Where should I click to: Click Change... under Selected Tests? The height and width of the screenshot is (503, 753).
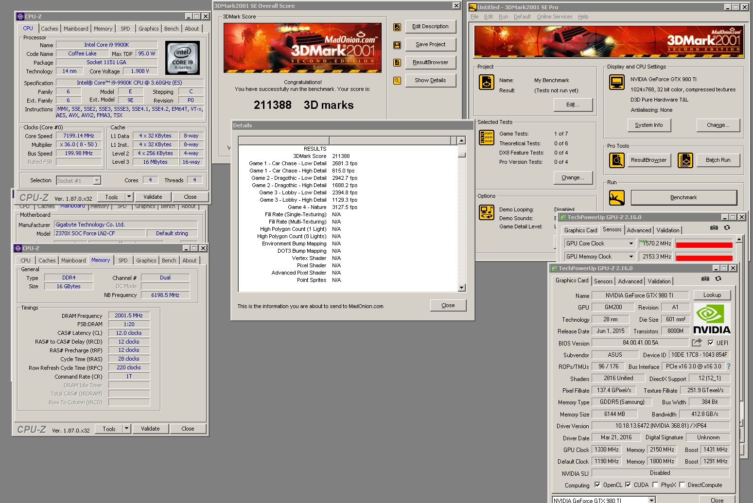click(x=573, y=177)
